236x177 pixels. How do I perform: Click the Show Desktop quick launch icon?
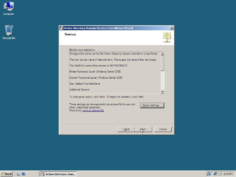click(24, 174)
